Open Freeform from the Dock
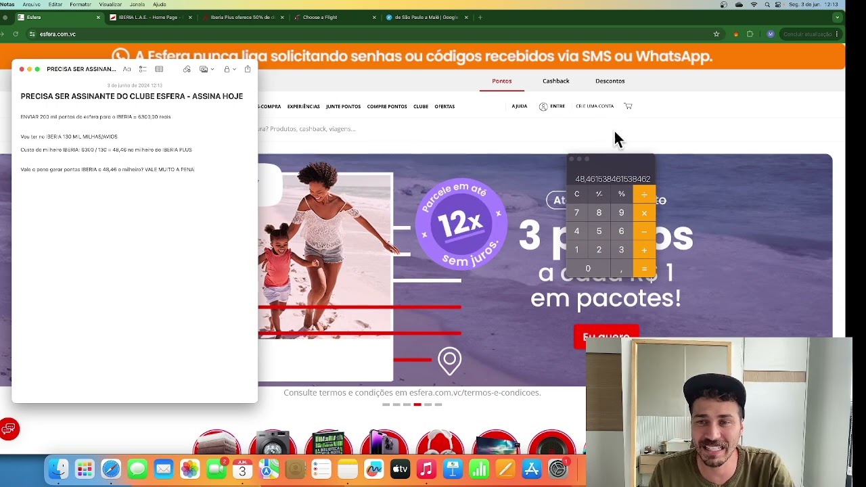The width and height of the screenshot is (866, 487). (374, 469)
